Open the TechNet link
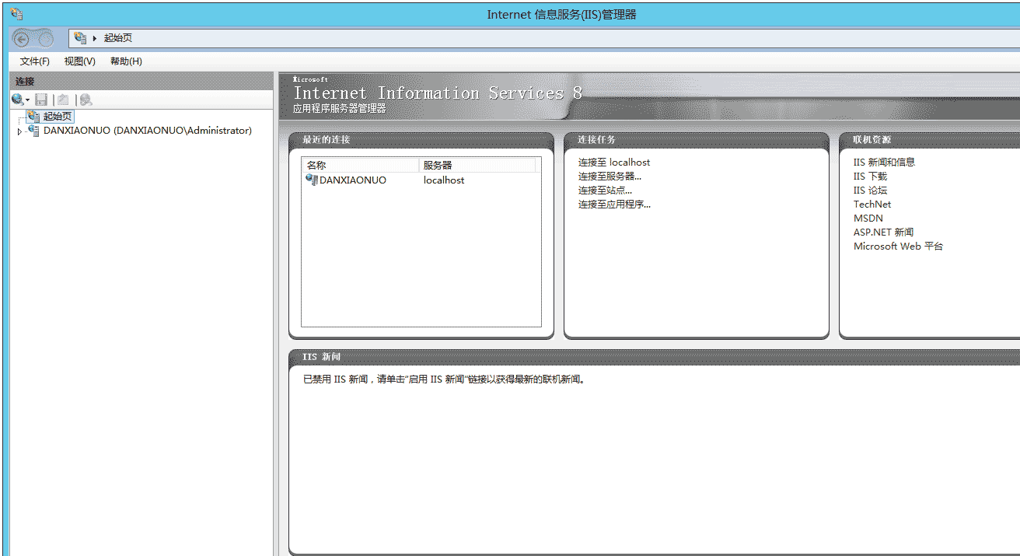This screenshot has width=1020, height=556. [x=872, y=205]
